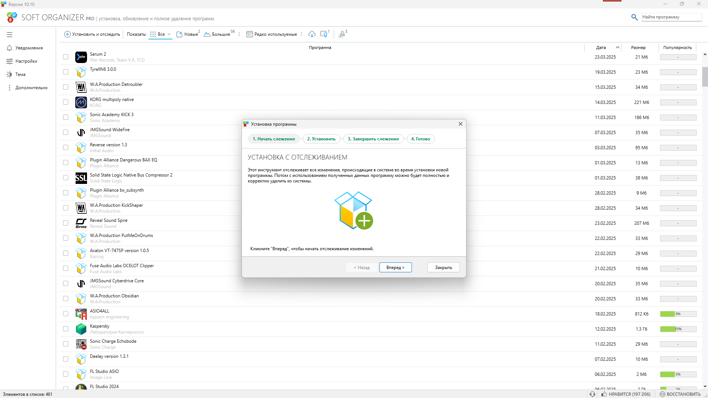Open the hamburger menu in the sidebar
The width and height of the screenshot is (708, 398).
10,35
